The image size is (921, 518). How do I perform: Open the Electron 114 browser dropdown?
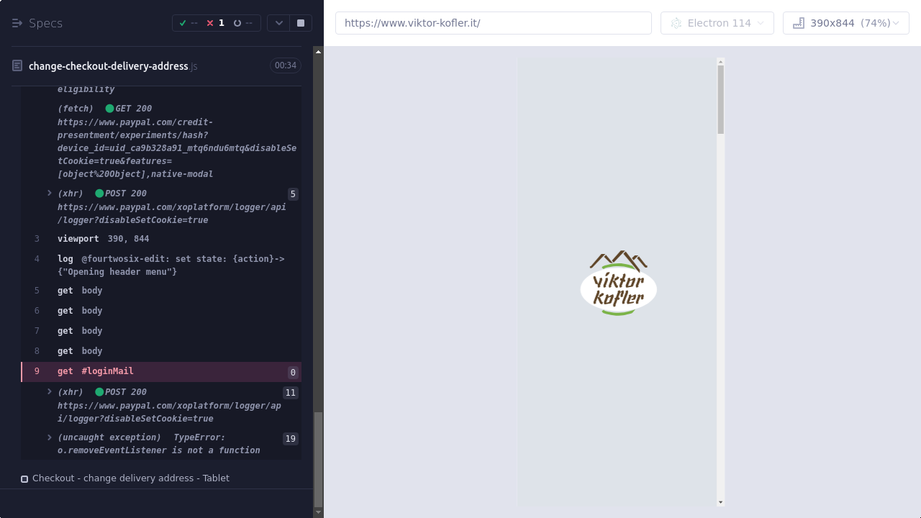(717, 23)
